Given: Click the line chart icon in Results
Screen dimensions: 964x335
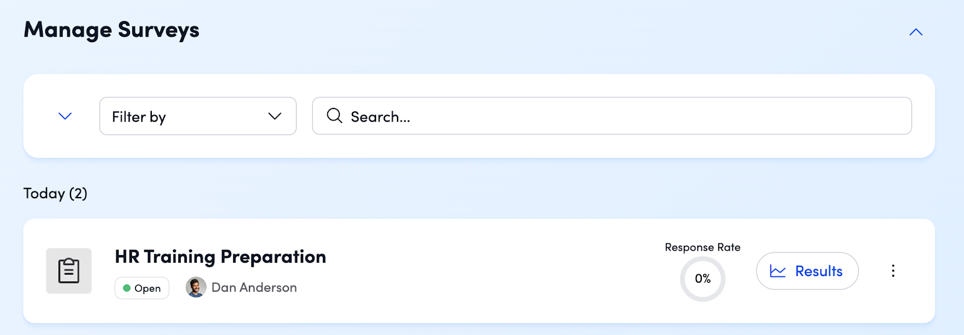Looking at the screenshot, I should click(x=778, y=272).
